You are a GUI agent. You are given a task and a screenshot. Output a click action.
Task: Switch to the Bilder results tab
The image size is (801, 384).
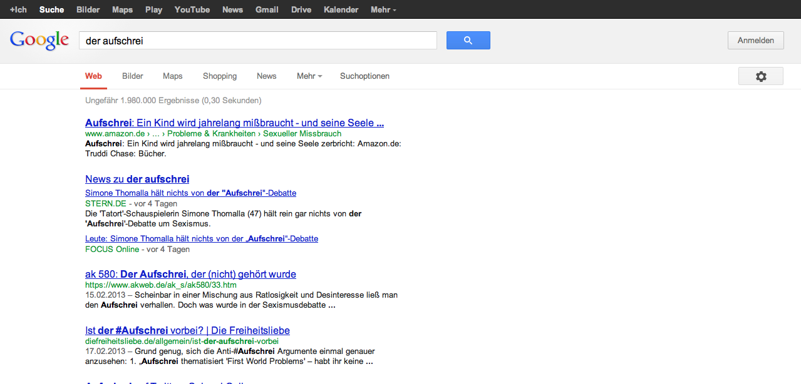click(133, 76)
